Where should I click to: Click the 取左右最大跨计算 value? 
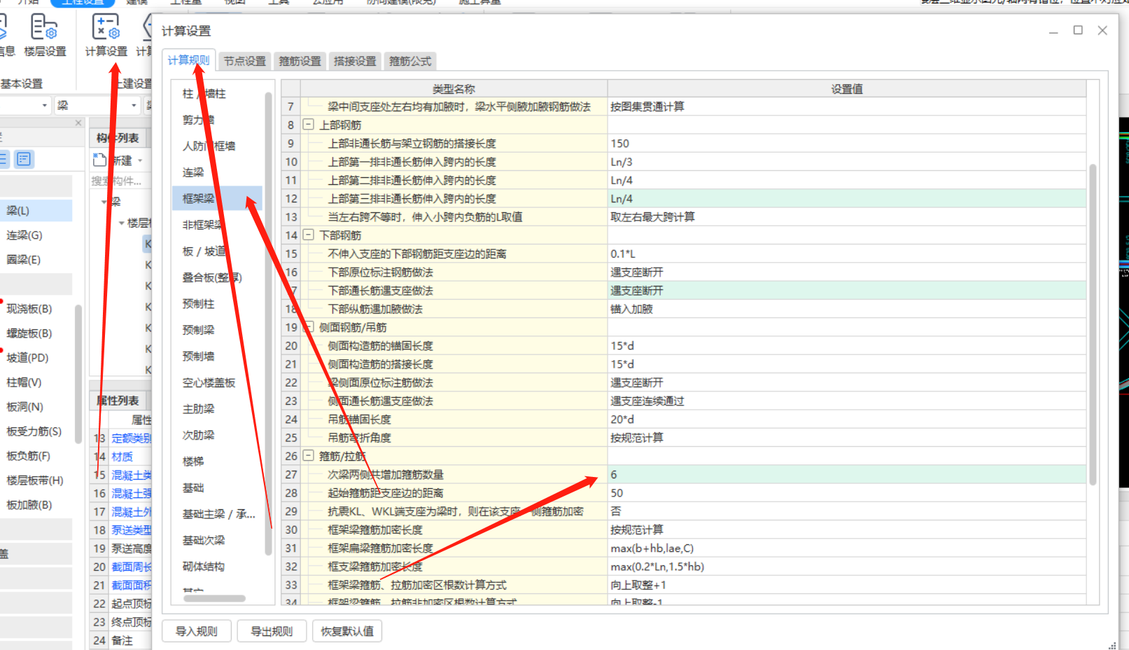coord(846,216)
